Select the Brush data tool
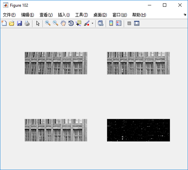188x170 pixels. click(x=87, y=23)
